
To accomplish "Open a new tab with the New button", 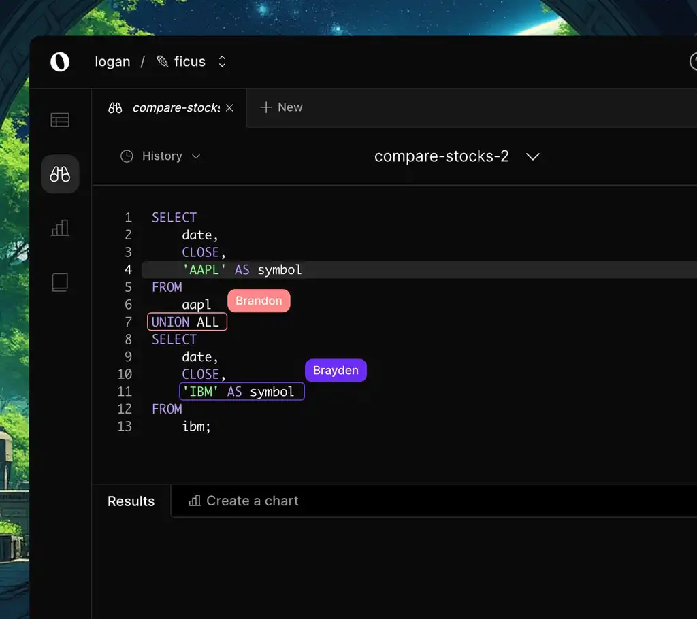I will click(280, 107).
